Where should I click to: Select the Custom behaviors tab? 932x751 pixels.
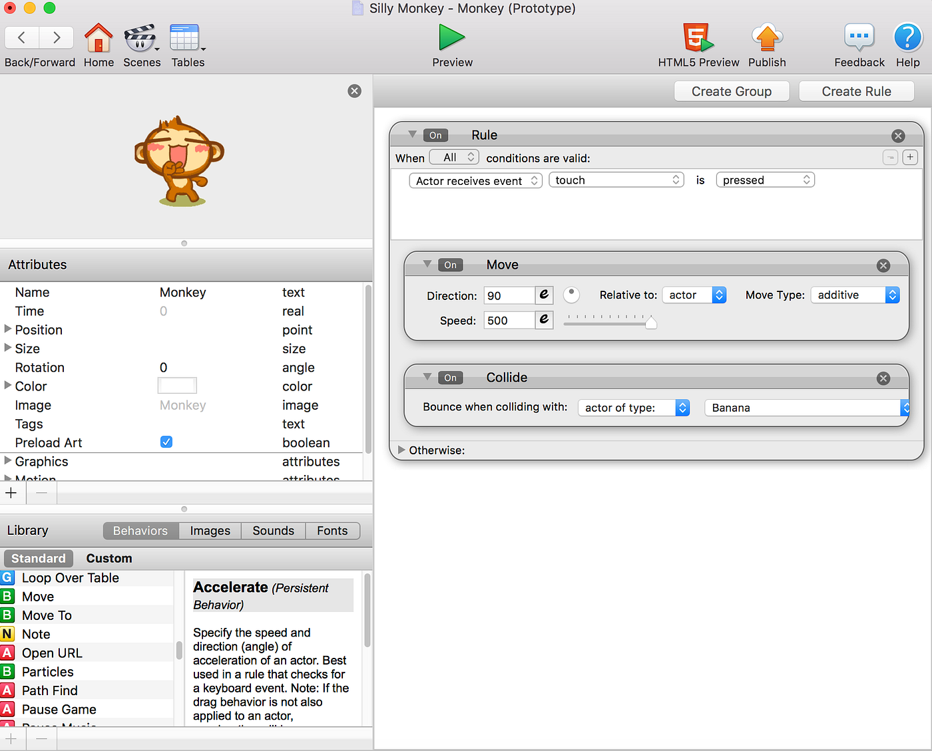click(109, 559)
